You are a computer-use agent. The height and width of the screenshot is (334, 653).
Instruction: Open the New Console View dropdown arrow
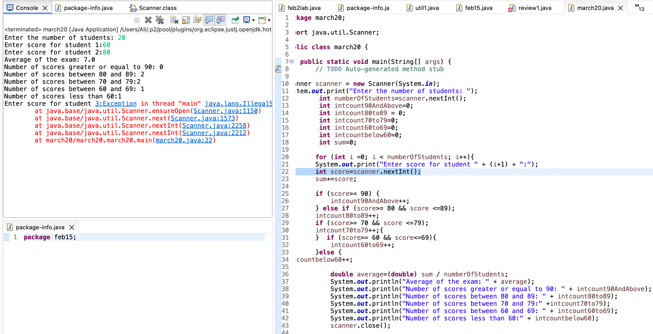(x=269, y=20)
